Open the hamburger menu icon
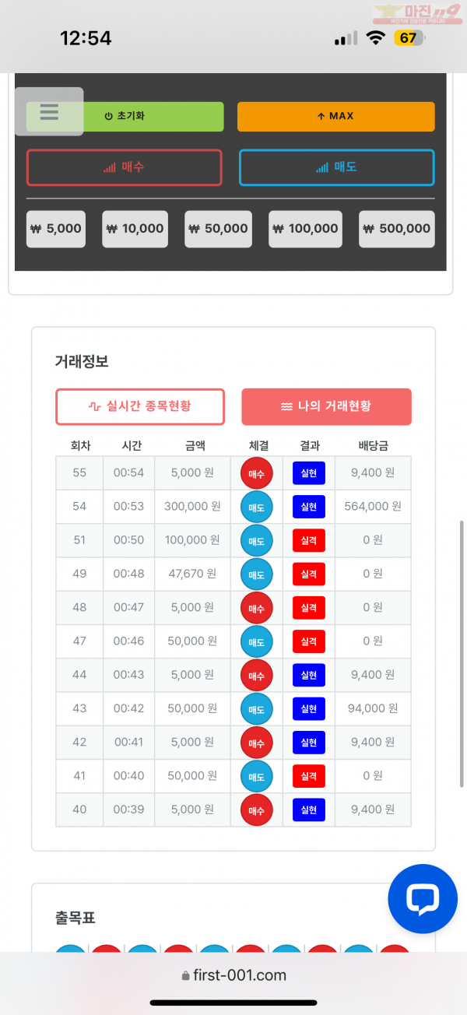467x1015 pixels. 49,112
